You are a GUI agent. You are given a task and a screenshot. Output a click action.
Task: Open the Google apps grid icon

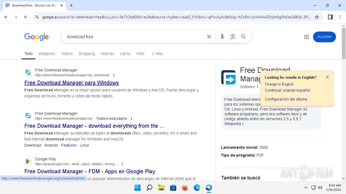pos(306,37)
